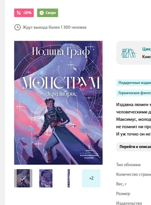
Task: Click the book series shelf icon
Action: tap(129, 53)
